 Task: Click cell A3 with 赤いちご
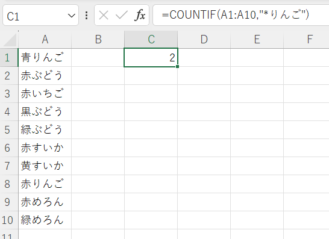click(x=45, y=94)
